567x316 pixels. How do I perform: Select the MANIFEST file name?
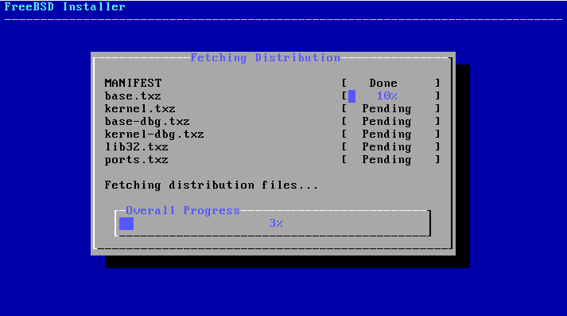coord(133,83)
